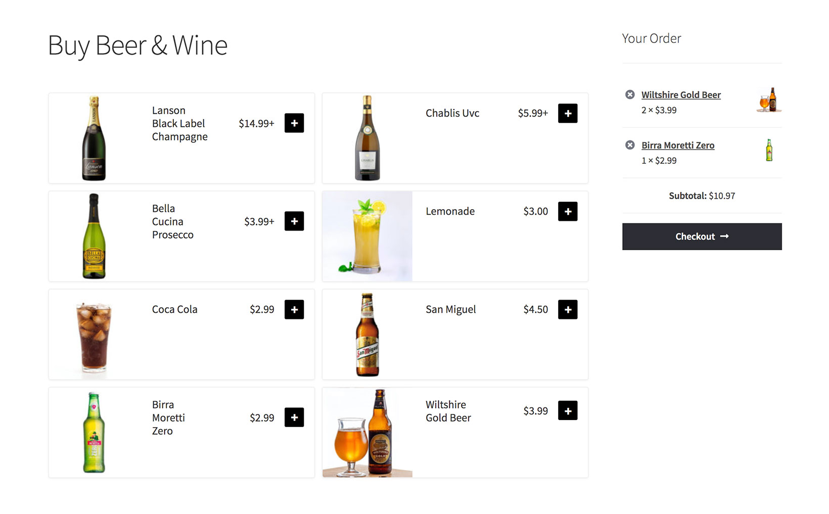The width and height of the screenshot is (829, 514).
Task: Add Lemonade using its plus icon
Action: coord(568,211)
